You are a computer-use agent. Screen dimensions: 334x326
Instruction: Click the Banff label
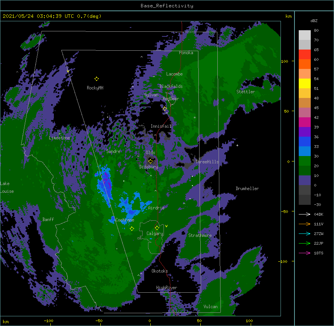48,220
